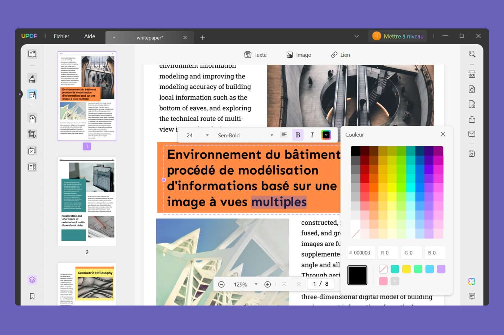Open the text color picker button
Screen dimensions: 504x335
coord(326,135)
